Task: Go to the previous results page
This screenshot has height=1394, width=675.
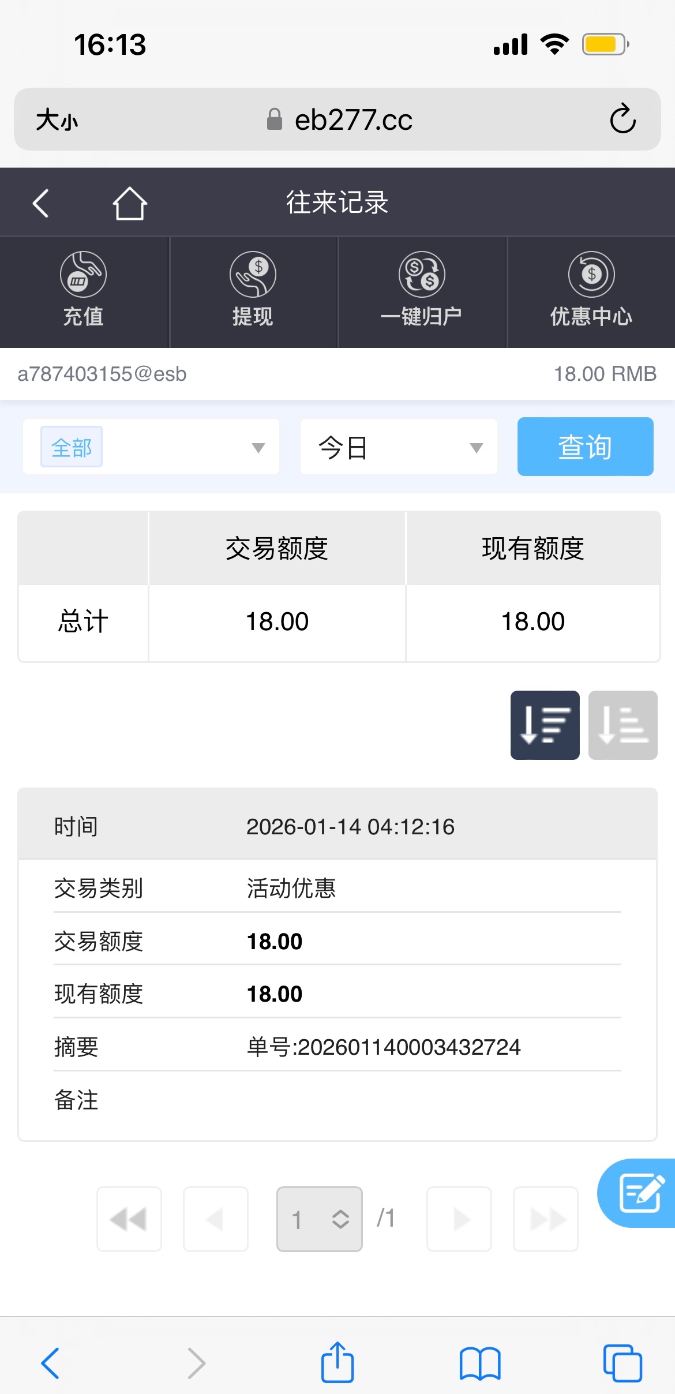Action: click(x=216, y=1219)
